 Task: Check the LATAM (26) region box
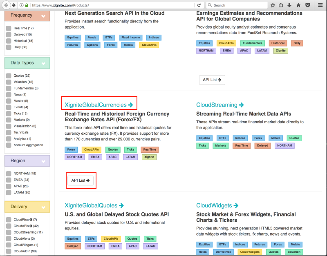point(9,192)
